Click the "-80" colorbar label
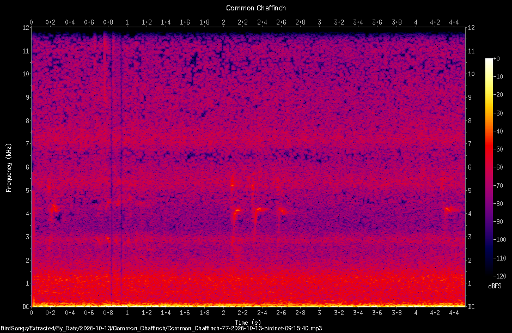Image resolution: width=512 pixels, height=333 pixels. coord(498,203)
